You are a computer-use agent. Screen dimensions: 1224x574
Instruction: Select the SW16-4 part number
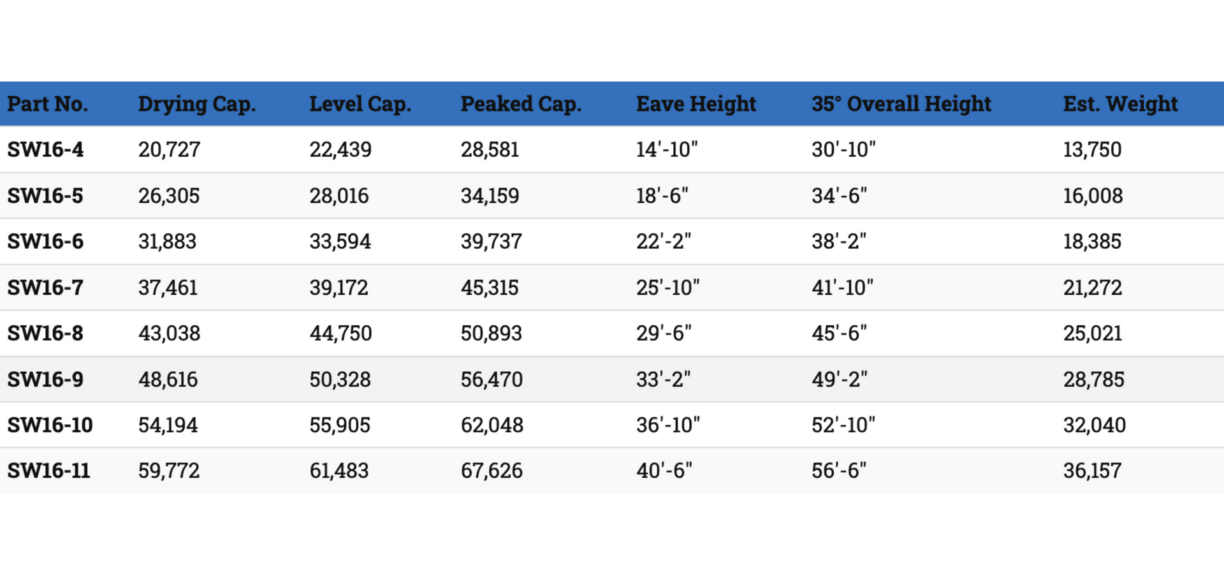[x=45, y=149]
